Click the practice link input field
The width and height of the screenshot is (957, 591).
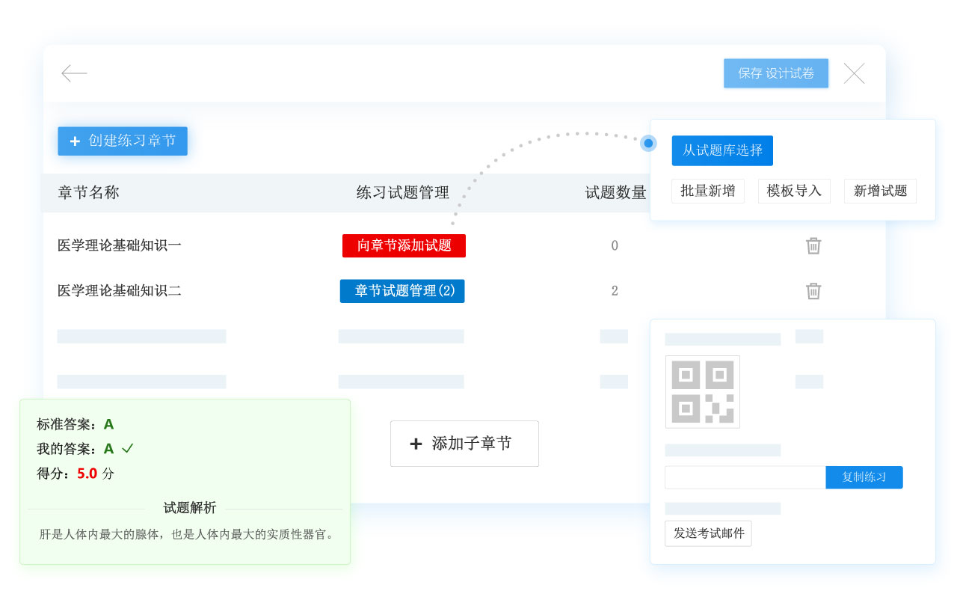click(745, 477)
